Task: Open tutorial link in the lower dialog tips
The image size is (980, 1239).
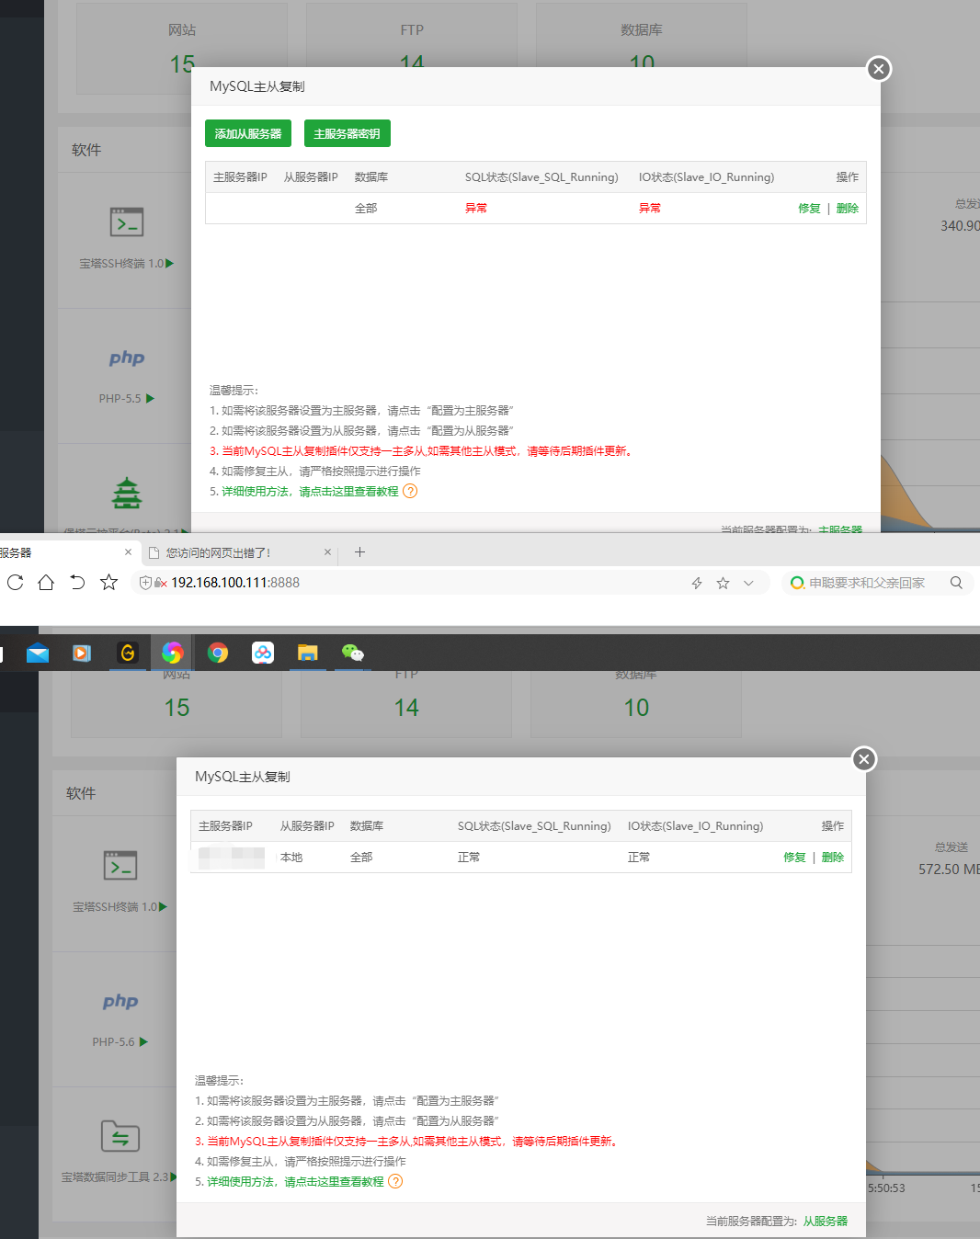Action: (x=295, y=1182)
